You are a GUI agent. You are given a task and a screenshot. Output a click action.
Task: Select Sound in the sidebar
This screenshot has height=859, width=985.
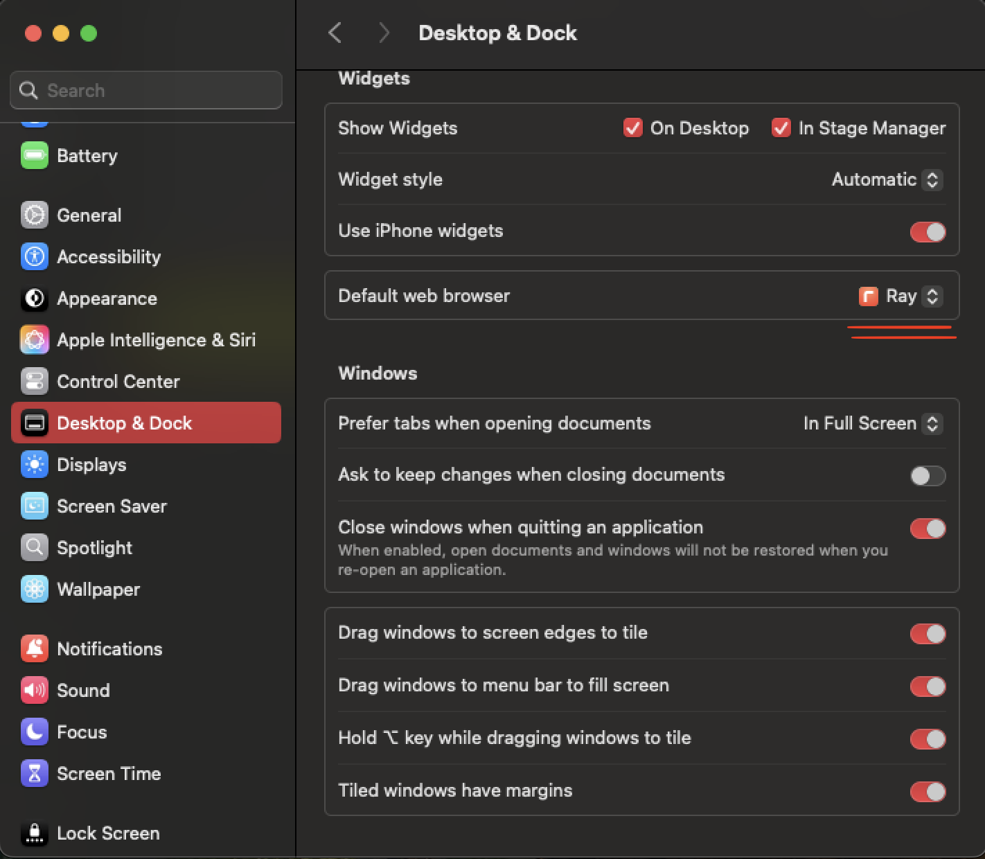pyautogui.click(x=146, y=691)
